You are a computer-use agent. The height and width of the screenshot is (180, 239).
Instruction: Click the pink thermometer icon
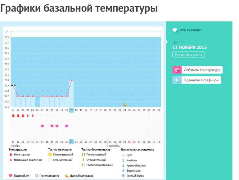177,70
